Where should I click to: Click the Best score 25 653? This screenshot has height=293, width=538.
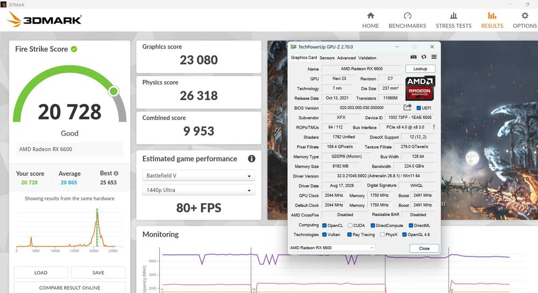coord(109,183)
